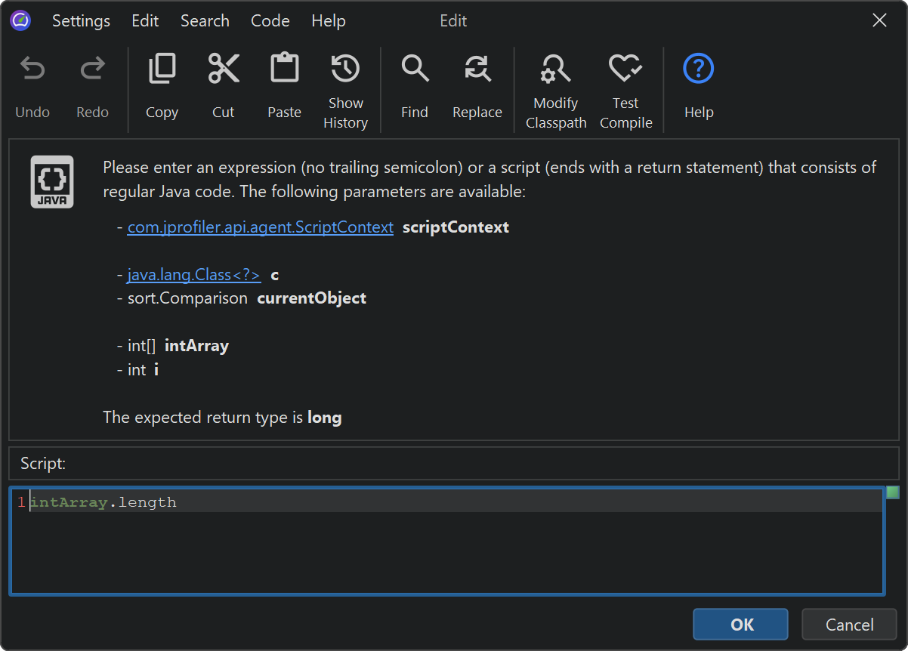The height and width of the screenshot is (651, 908).
Task: Open the Edit menu
Action: click(x=145, y=21)
